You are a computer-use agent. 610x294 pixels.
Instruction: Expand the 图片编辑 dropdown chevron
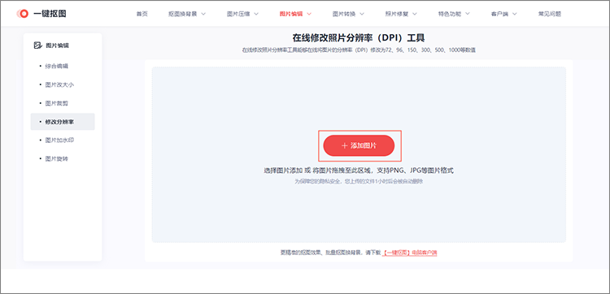coord(309,14)
